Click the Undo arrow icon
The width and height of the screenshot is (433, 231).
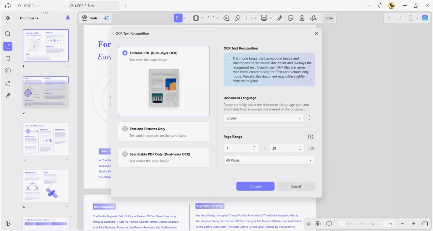click(x=389, y=18)
